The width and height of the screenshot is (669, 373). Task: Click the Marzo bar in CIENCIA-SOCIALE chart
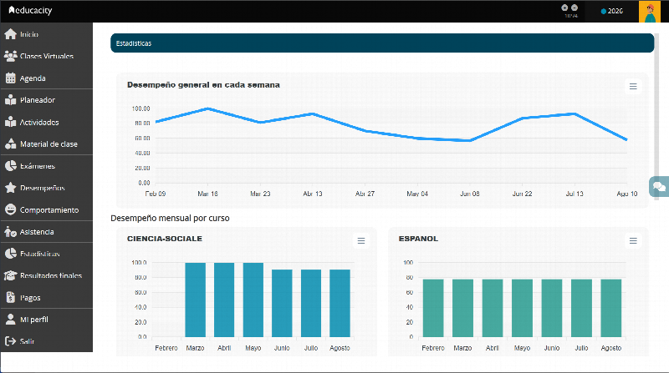tap(195, 300)
